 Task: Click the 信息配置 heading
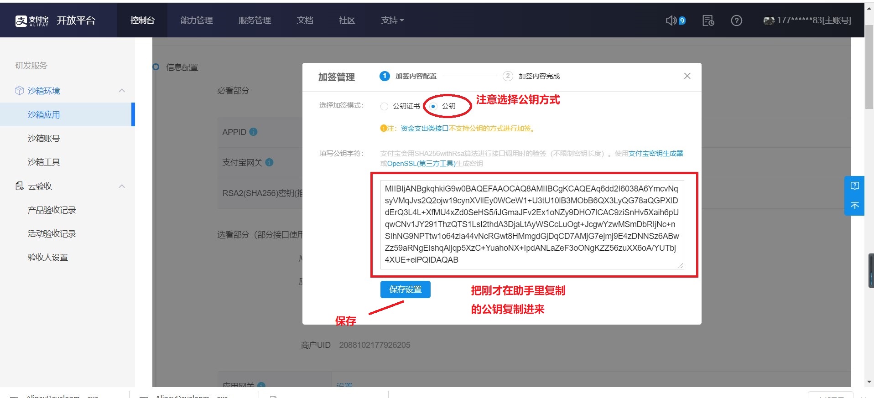(x=182, y=67)
